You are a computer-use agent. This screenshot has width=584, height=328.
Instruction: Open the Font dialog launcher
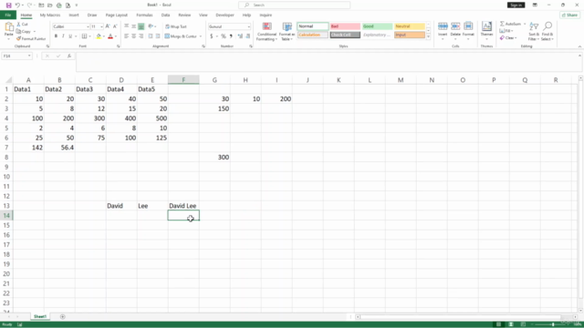119,46
